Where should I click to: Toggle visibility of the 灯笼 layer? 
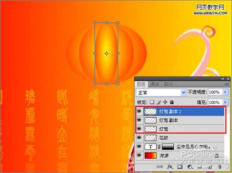[x=139, y=129]
